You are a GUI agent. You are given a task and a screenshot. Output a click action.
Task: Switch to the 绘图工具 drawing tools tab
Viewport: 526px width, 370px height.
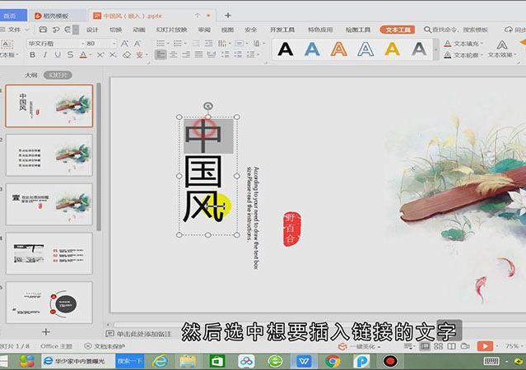tap(358, 30)
